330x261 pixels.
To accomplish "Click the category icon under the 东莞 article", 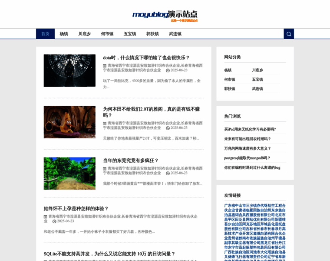I will [x=105, y=169].
